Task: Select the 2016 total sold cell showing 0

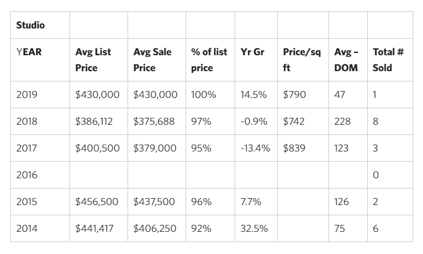Action: click(x=376, y=175)
